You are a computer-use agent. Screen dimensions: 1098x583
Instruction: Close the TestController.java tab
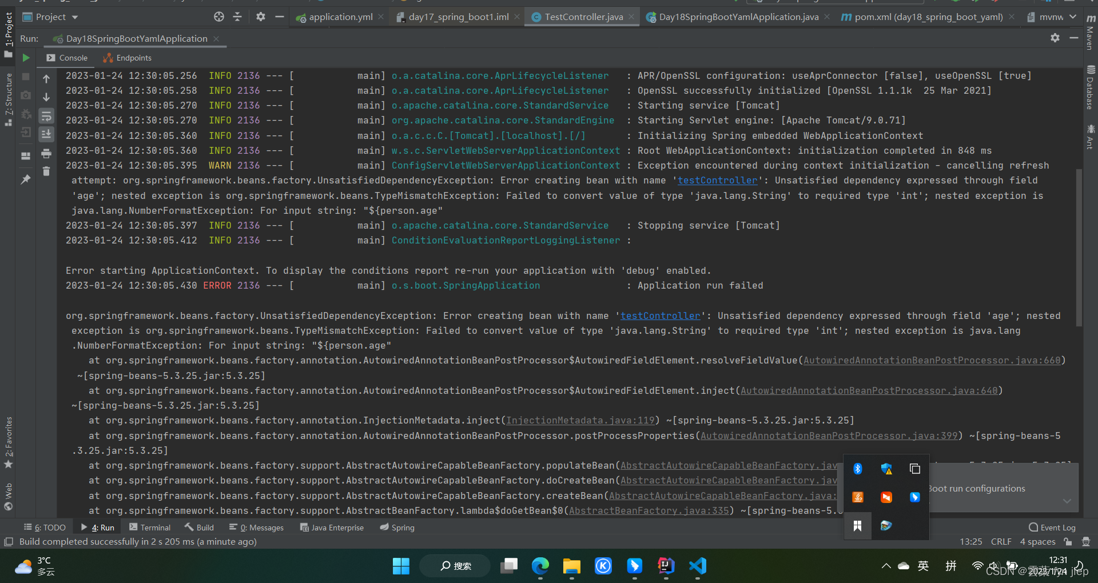point(631,17)
